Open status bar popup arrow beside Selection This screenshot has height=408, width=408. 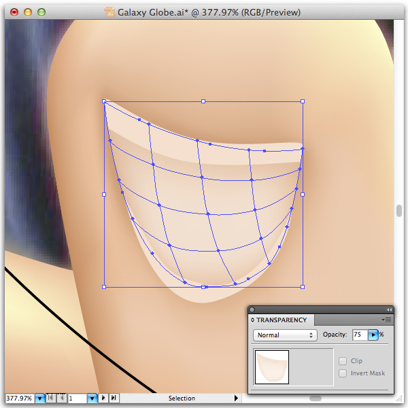pyautogui.click(x=236, y=398)
